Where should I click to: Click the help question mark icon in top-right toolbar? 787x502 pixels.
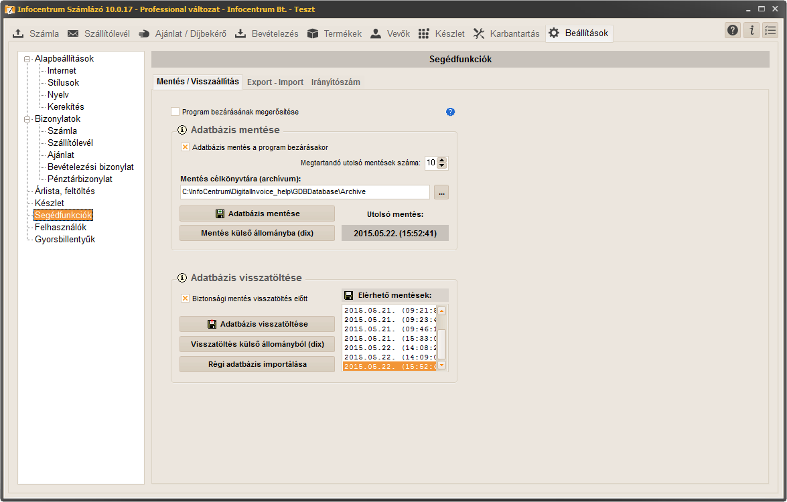click(733, 30)
